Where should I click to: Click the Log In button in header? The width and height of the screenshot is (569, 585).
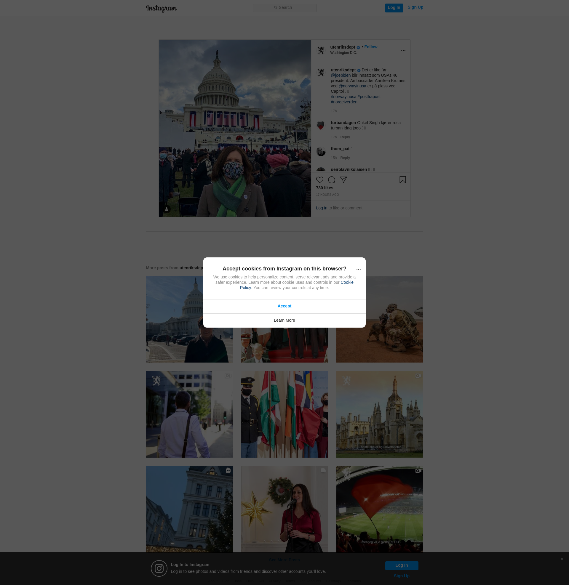[x=394, y=8]
